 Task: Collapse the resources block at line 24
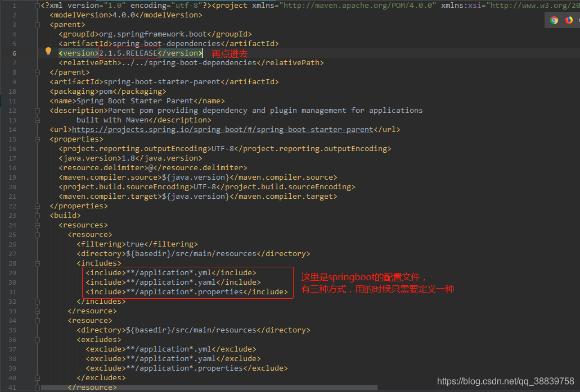[x=37, y=225]
